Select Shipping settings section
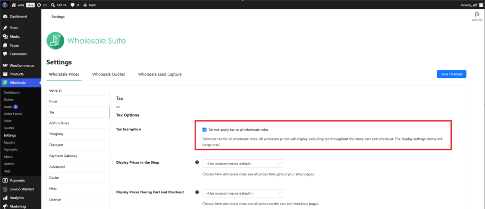The height and width of the screenshot is (209, 485). coord(78,134)
